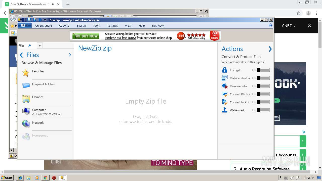Screen dimensions: 322x181
Task: Open the Create/Share menu
Action: [44, 26]
